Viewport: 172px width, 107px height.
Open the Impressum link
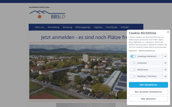point(133,51)
